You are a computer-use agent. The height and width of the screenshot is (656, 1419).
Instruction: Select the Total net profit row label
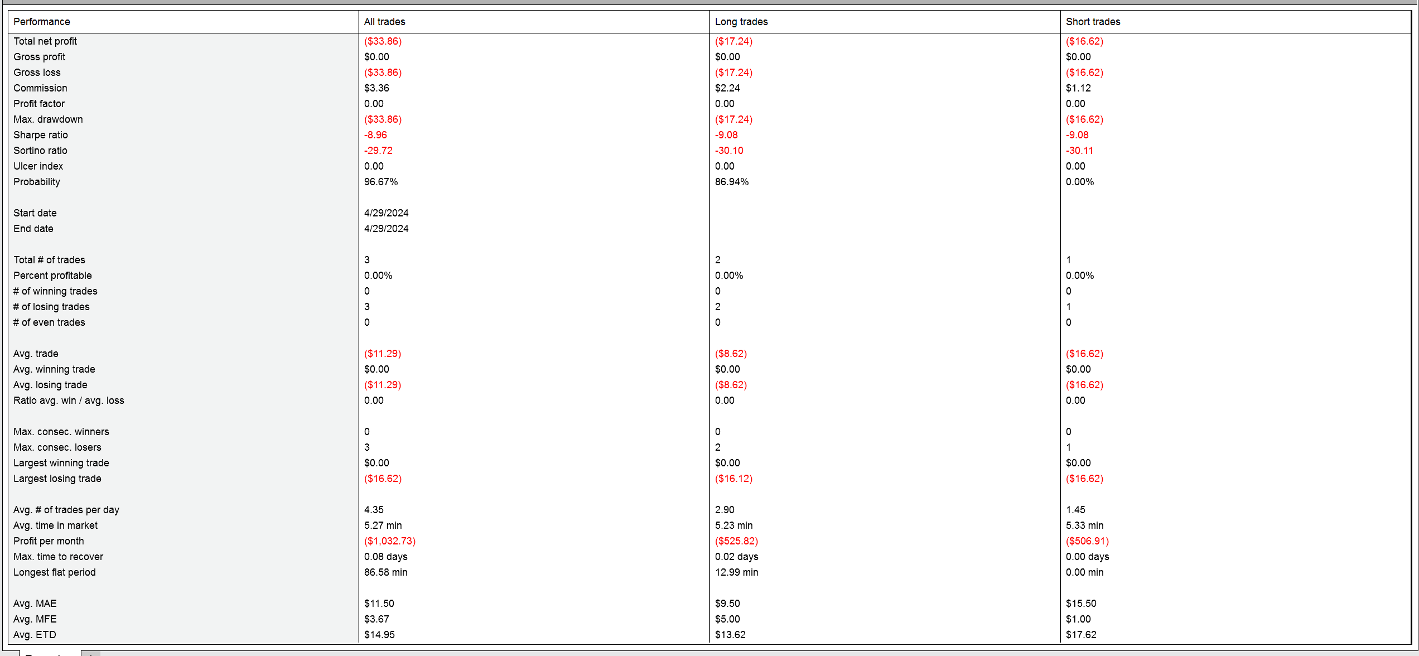click(45, 41)
